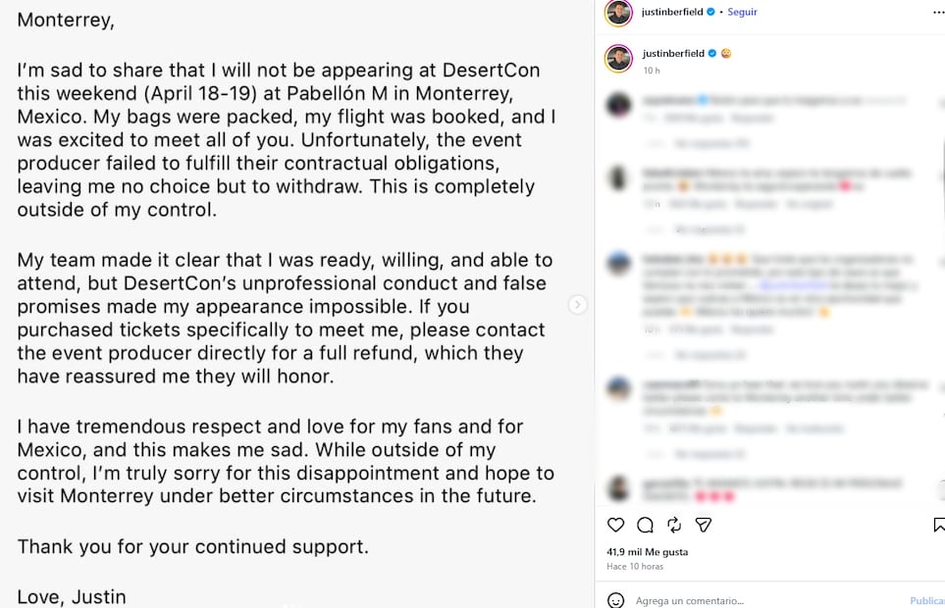Image resolution: width=945 pixels, height=608 pixels.
Task: Go to the next carousel image
Action: (578, 305)
